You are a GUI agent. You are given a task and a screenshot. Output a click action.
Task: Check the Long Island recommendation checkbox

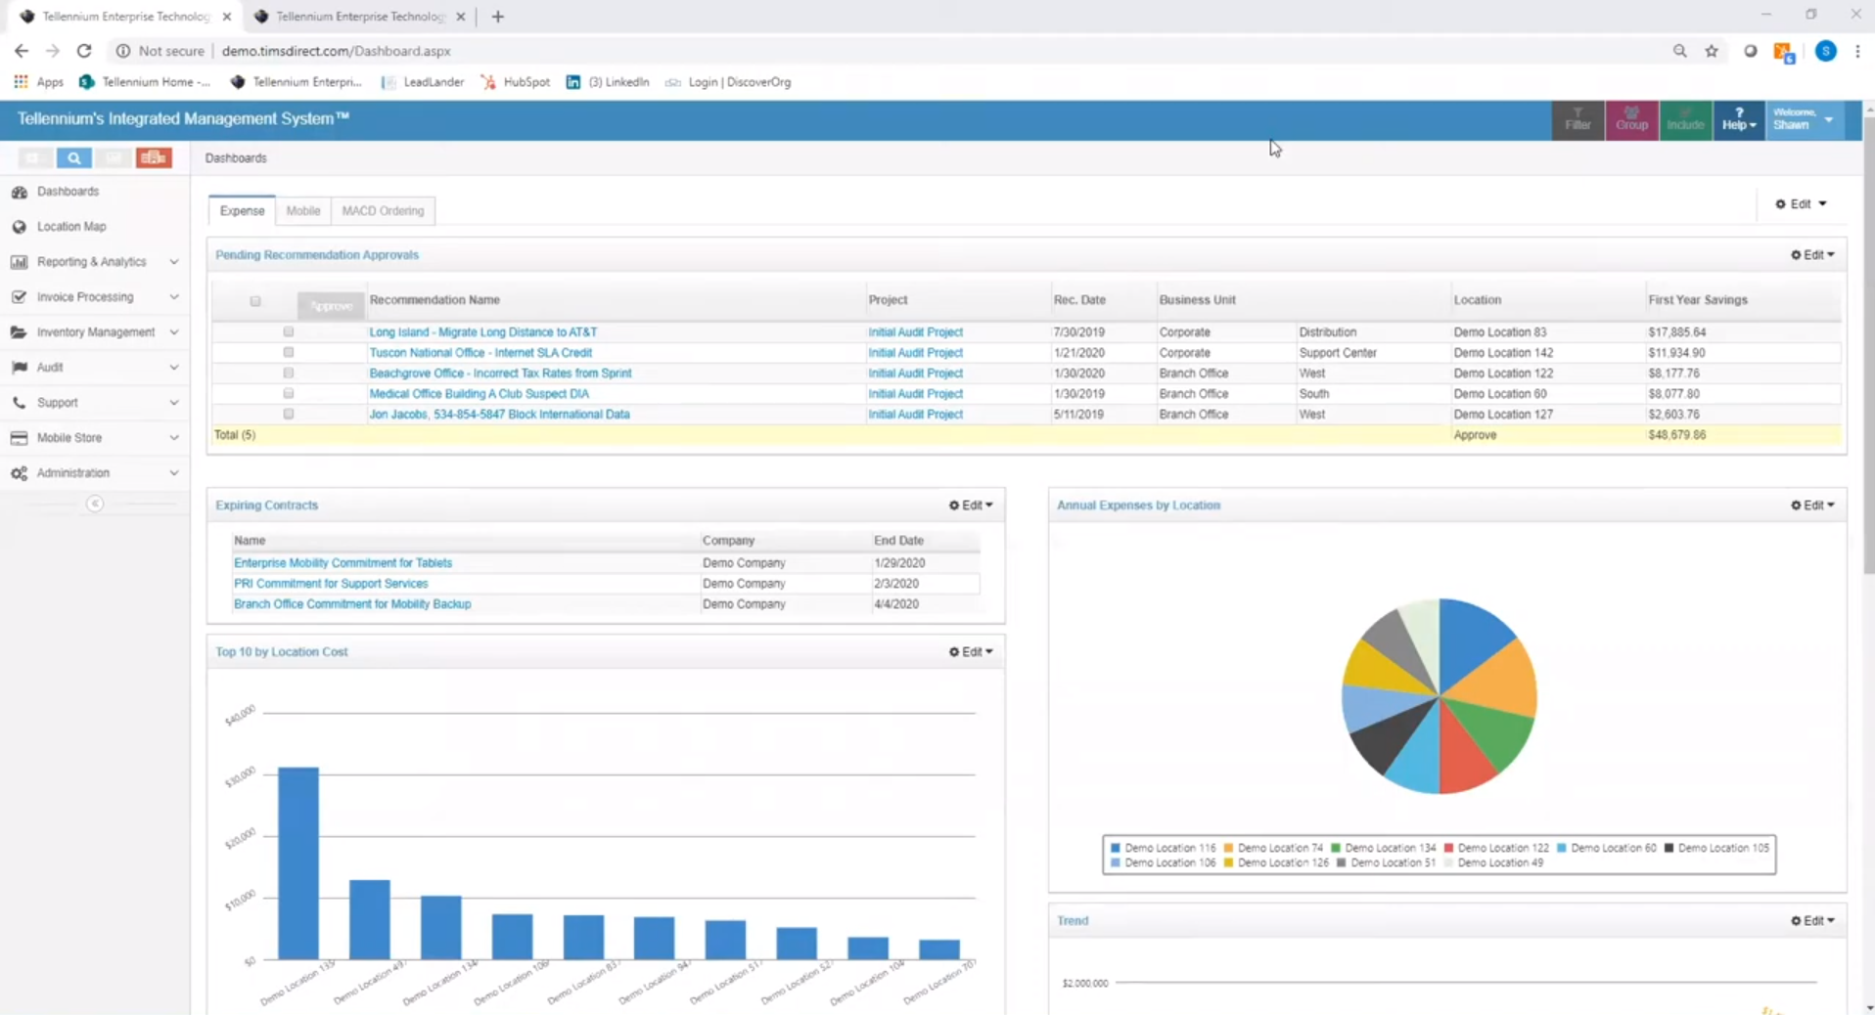tap(288, 331)
